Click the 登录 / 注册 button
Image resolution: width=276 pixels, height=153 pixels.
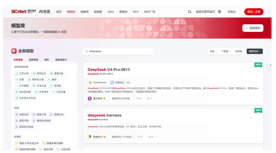(x=254, y=12)
